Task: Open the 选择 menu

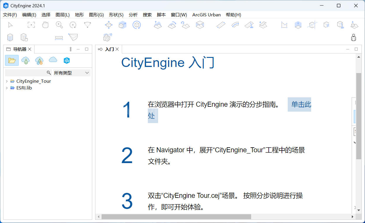Action: [46, 15]
